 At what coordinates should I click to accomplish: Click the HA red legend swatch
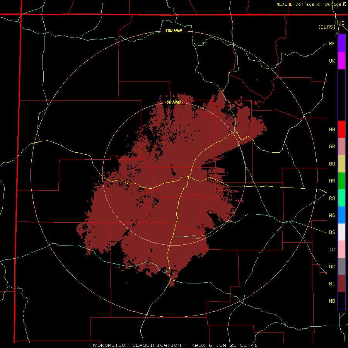341,129
